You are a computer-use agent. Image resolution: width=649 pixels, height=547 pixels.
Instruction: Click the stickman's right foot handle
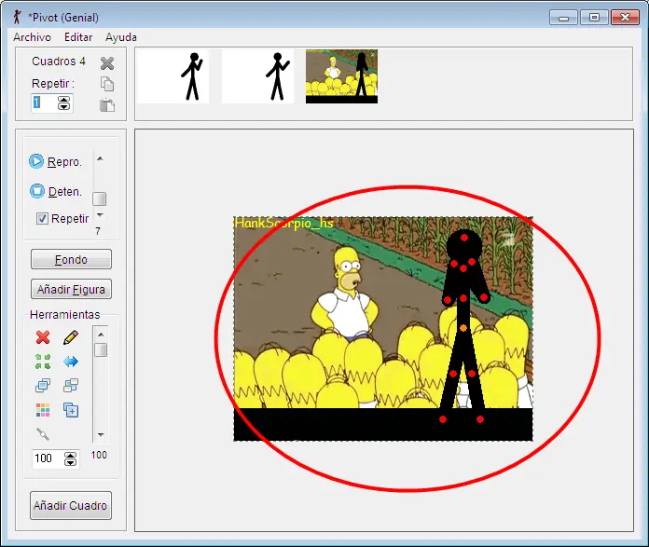(479, 419)
